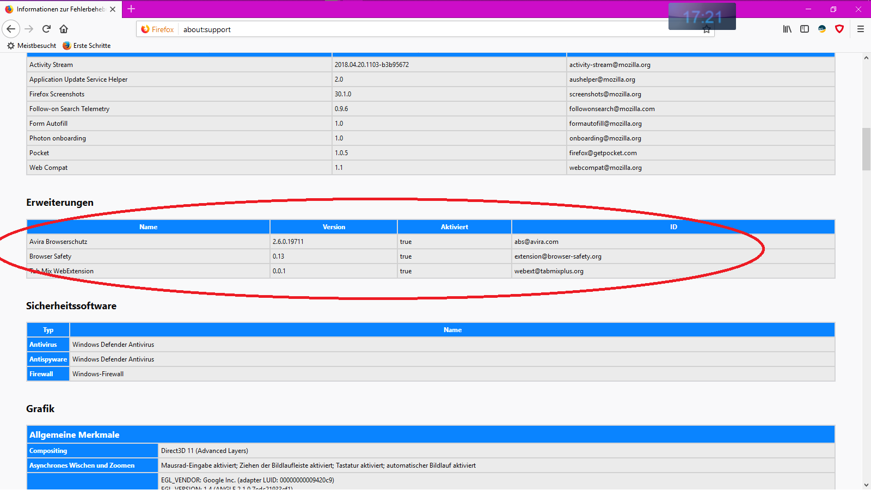This screenshot has width=871, height=490.
Task: Open the Firefox hamburger menu
Action: (861, 29)
